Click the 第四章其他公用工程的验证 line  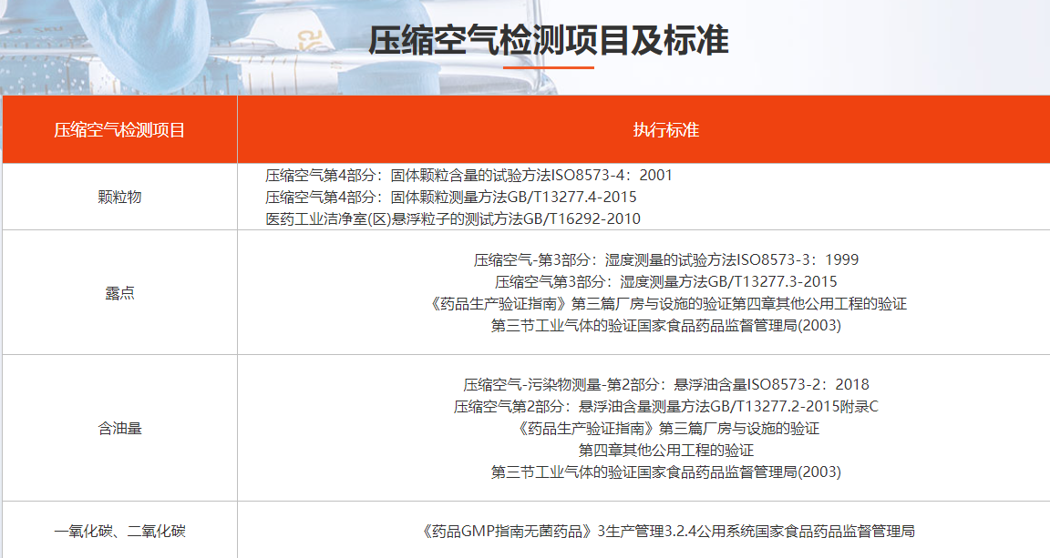pos(665,450)
